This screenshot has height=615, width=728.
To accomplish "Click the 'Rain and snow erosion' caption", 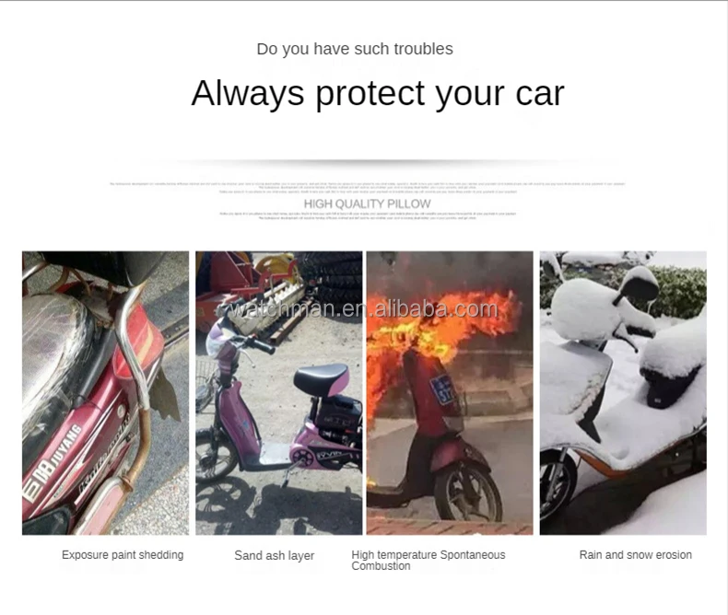I will coord(636,555).
